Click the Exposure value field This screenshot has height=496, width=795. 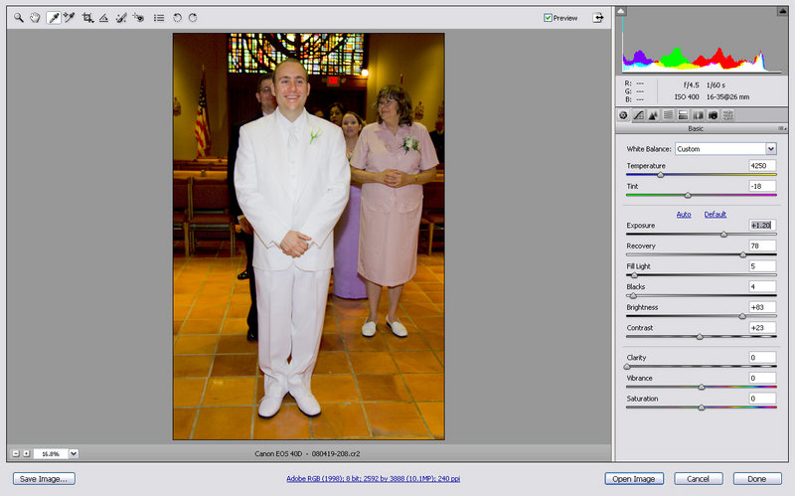pyautogui.click(x=762, y=225)
